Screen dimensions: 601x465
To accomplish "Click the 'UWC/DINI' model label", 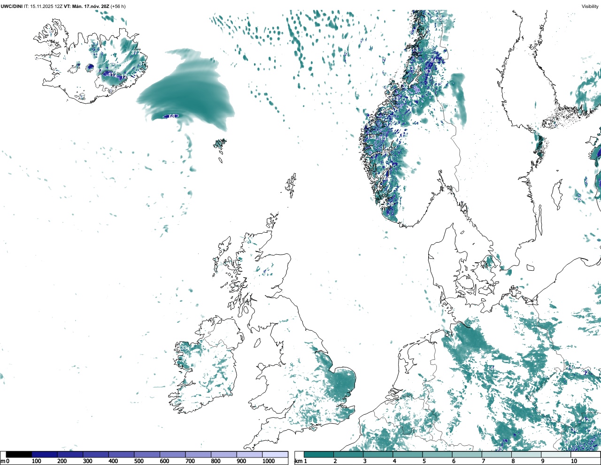I will 11,6.
